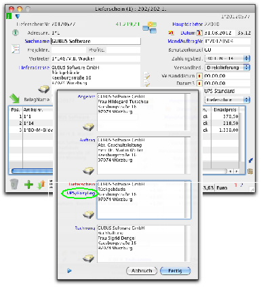Open the Lieferschein type dropdown
The image size is (263, 290).
[227, 100]
